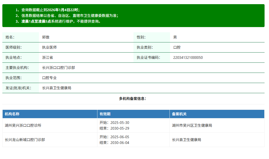Select the 长兴龙山新城口腔门诊部 table row entry
This screenshot has width=269, height=159.
(x=25, y=140)
